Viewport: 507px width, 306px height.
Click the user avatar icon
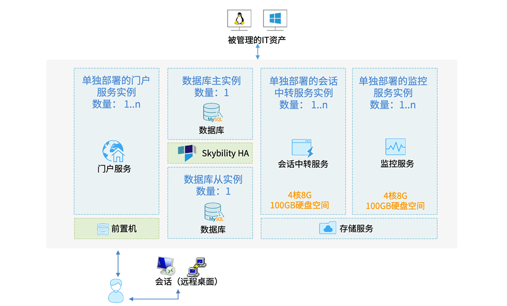116,291
